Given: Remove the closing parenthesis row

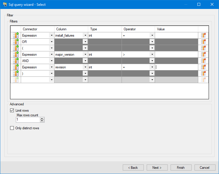Looking at the screenshot, I should (x=203, y=74).
